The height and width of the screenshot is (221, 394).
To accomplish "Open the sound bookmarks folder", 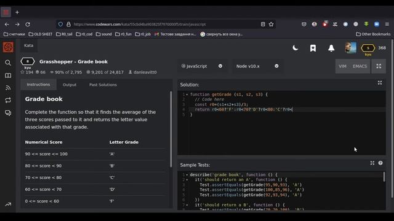I will click(x=104, y=34).
